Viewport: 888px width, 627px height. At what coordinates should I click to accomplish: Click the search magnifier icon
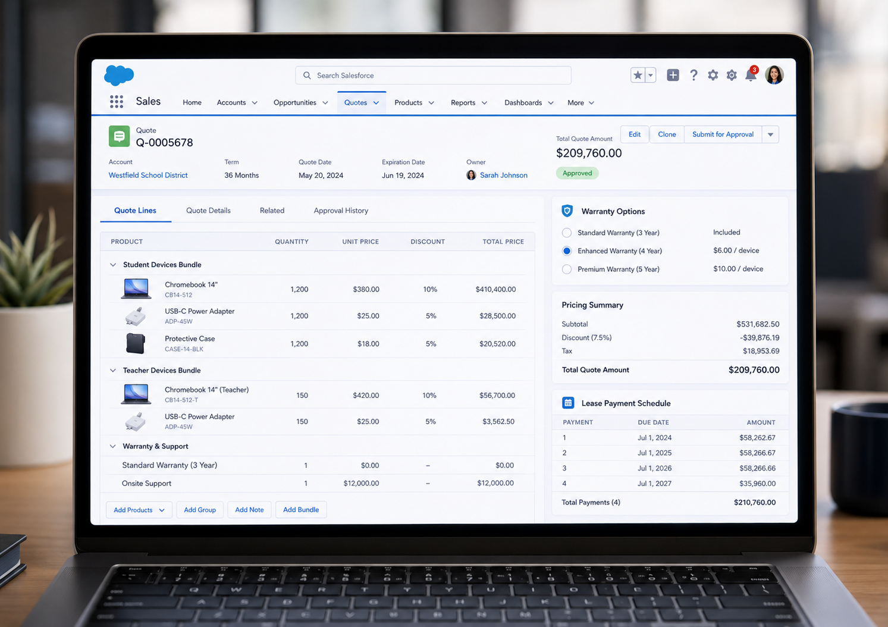click(307, 76)
